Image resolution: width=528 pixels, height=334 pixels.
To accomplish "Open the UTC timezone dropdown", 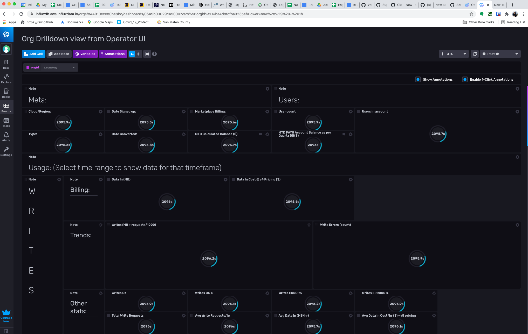I will point(454,54).
